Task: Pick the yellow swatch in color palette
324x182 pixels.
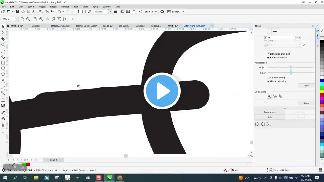Action: click(322, 91)
